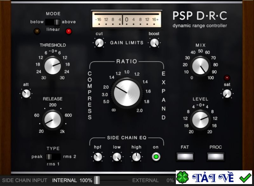Click the gain reduction meter display

[127, 19]
